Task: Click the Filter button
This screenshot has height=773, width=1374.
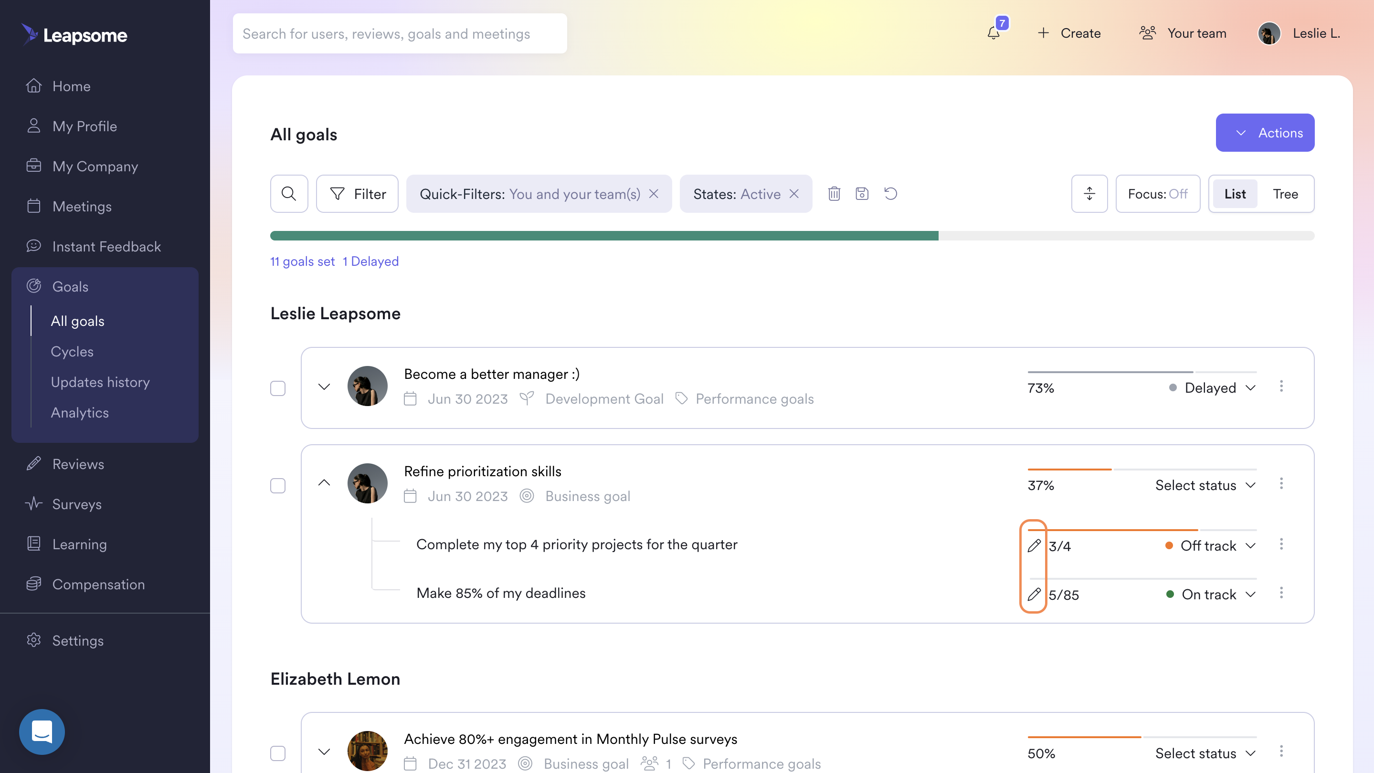Action: point(357,194)
